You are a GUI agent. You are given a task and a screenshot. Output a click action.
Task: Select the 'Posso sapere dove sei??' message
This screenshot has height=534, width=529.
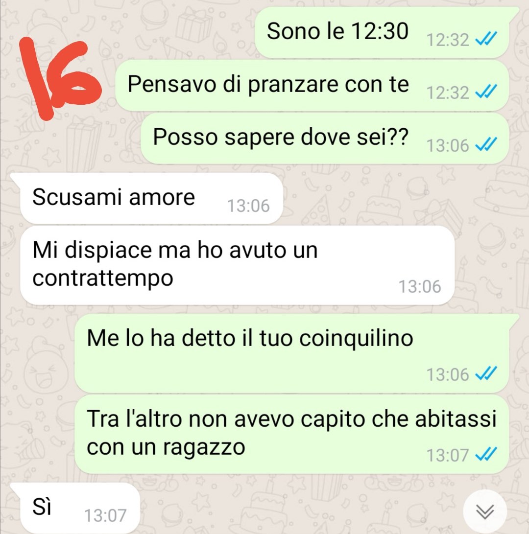pos(325,138)
